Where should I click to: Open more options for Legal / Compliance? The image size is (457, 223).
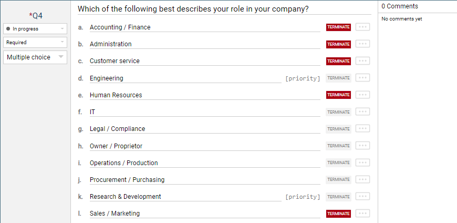[x=362, y=129]
